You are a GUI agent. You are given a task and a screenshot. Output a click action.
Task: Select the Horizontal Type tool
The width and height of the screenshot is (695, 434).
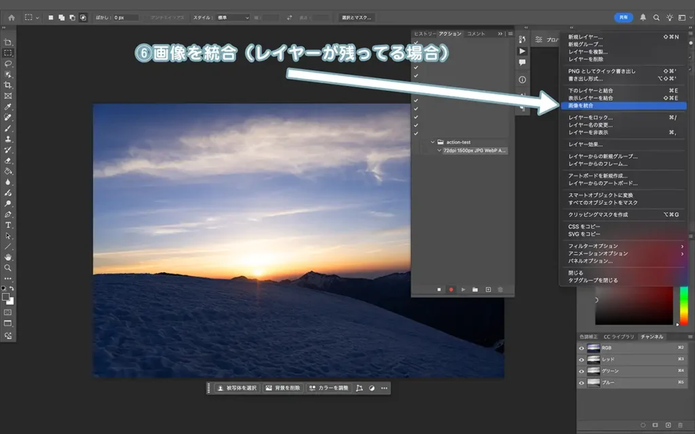coord(8,224)
